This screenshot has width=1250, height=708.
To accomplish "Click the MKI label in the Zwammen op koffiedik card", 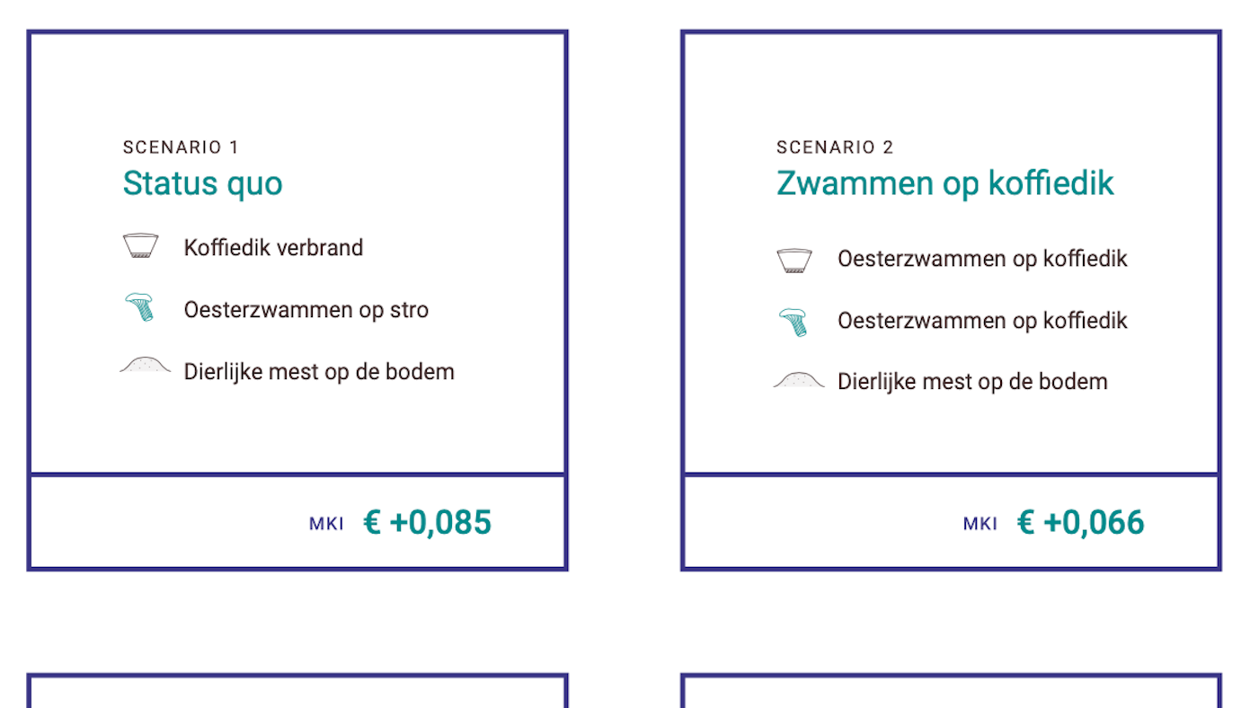I will (980, 524).
